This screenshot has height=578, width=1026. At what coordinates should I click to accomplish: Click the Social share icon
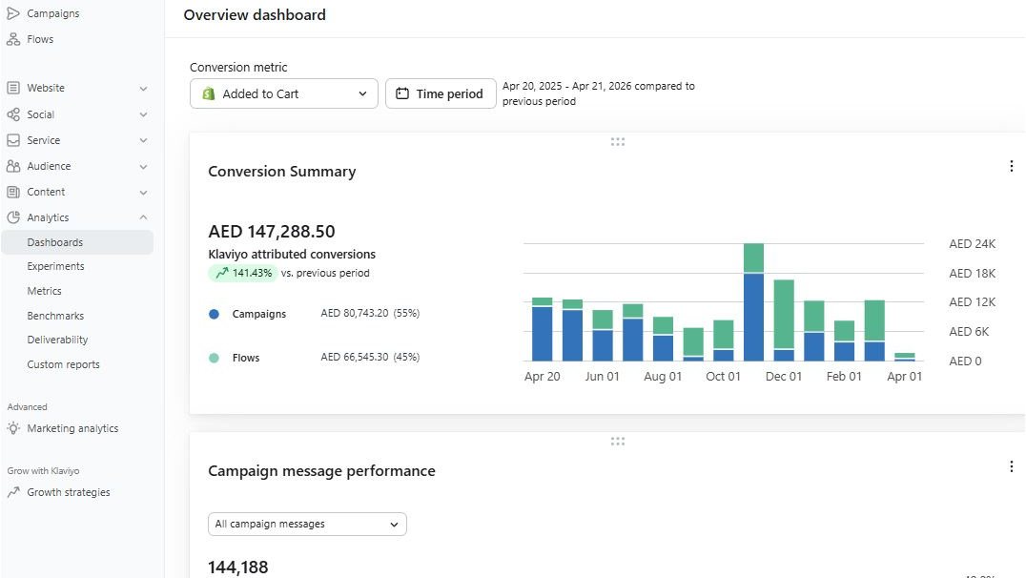pyautogui.click(x=13, y=114)
